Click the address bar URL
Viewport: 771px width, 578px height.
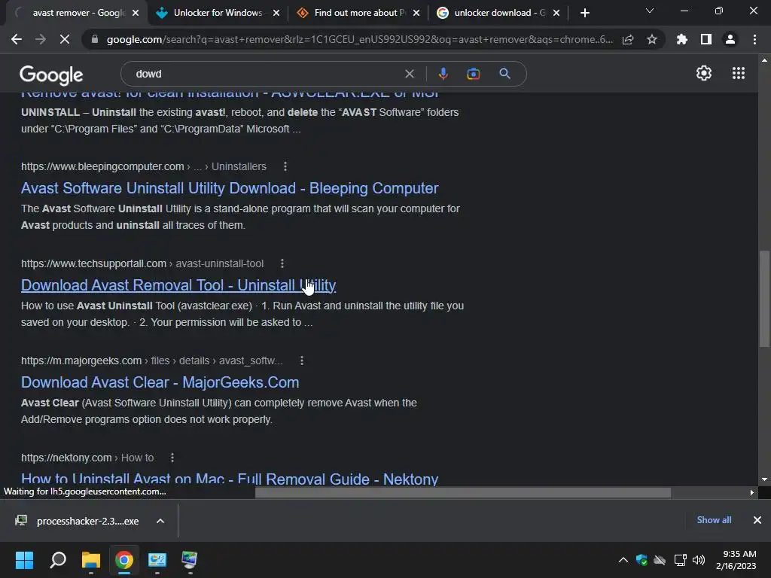[359, 39]
